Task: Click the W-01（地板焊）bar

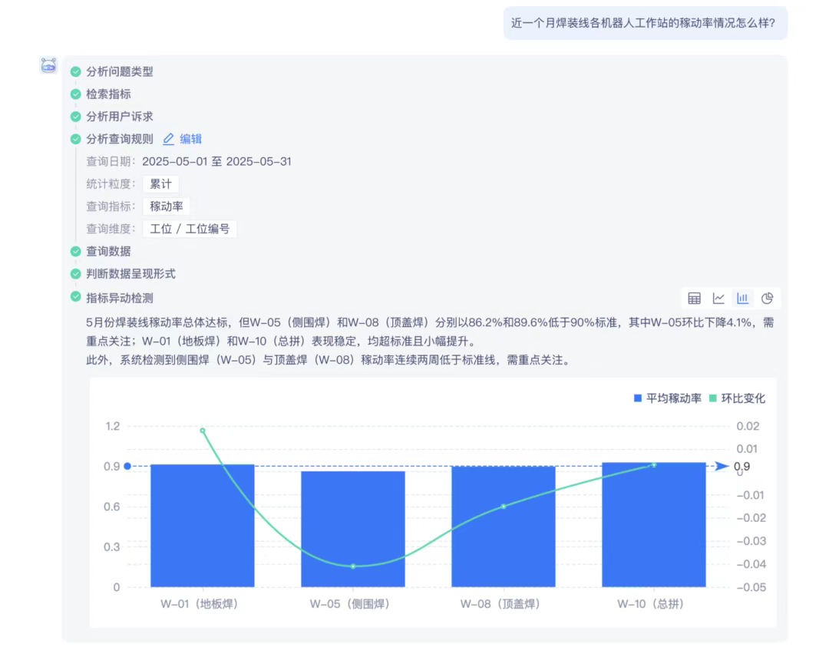Action: pos(203,526)
